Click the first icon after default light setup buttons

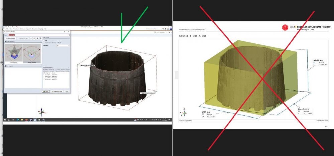point(31,38)
